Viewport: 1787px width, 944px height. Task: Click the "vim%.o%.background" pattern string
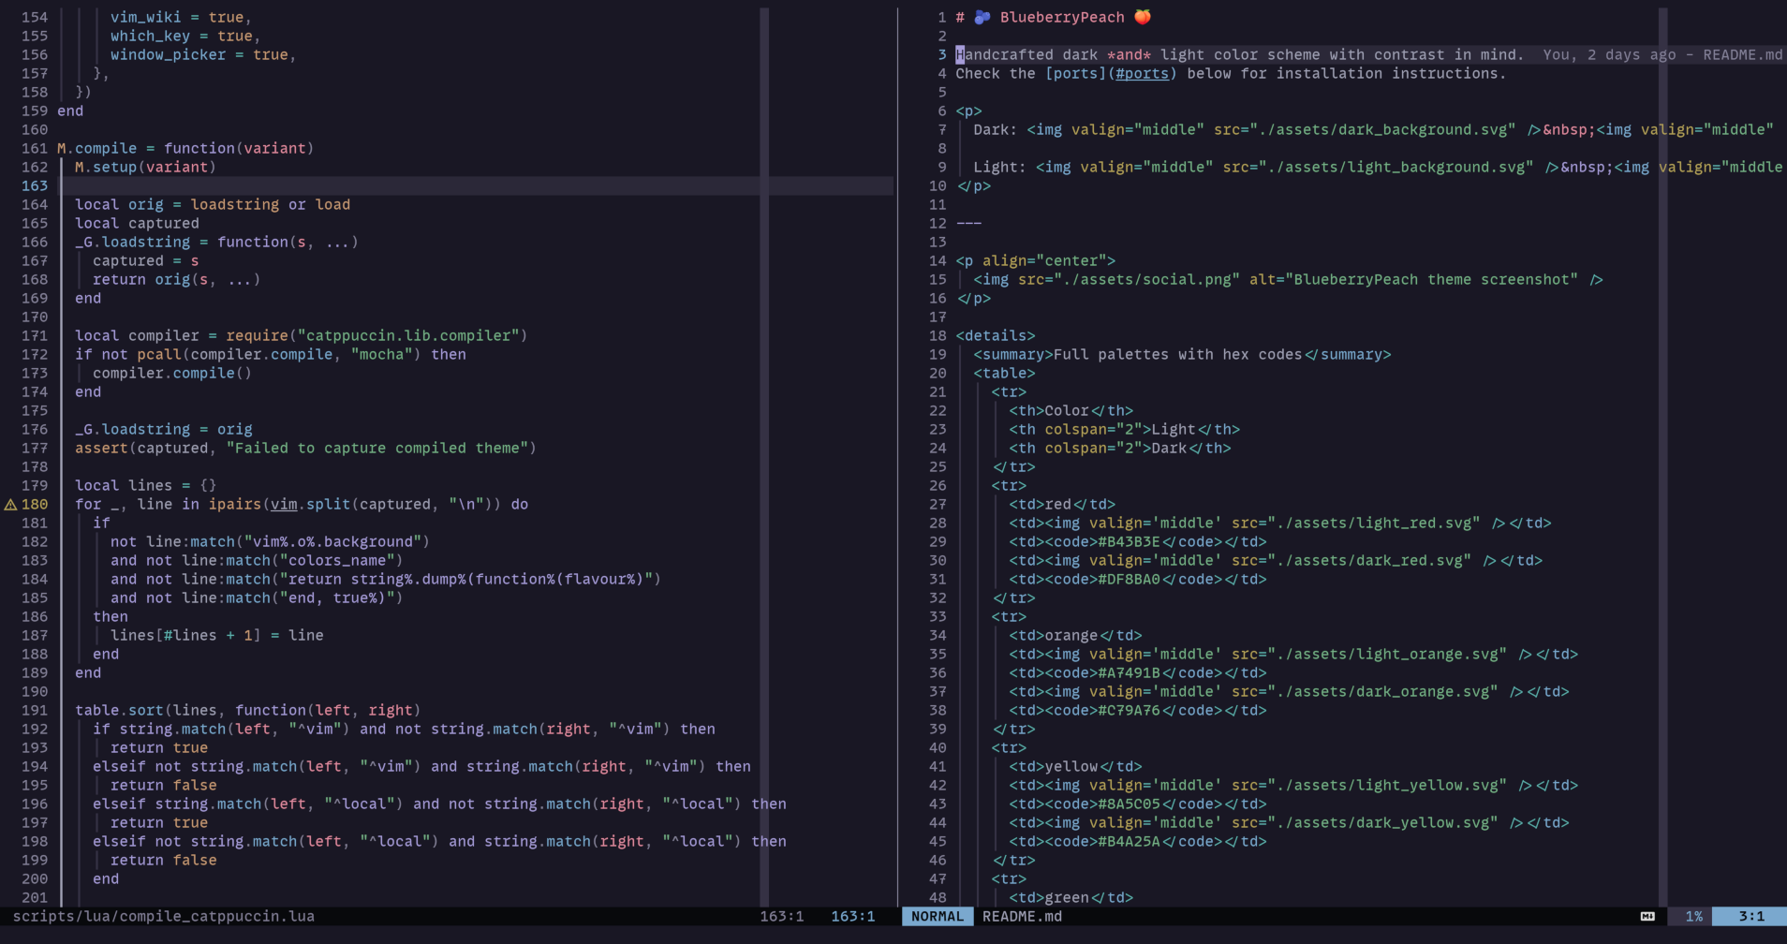332,541
